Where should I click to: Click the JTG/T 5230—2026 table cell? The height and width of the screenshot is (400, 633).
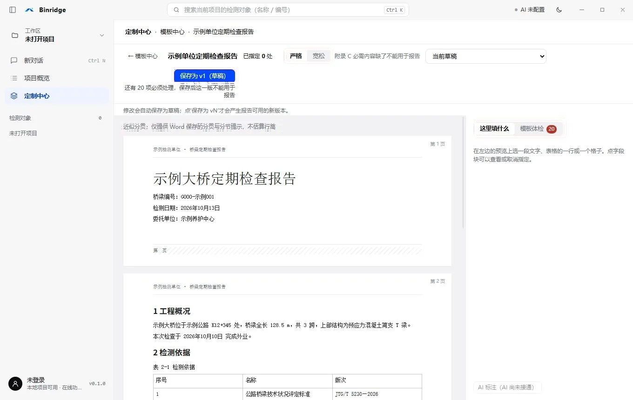coord(377,394)
